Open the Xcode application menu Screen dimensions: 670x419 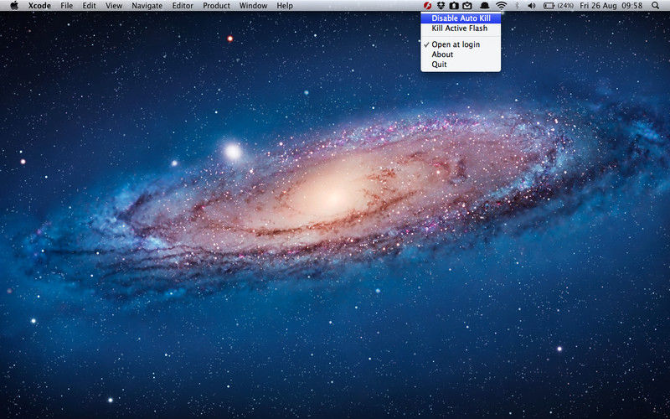tap(39, 6)
